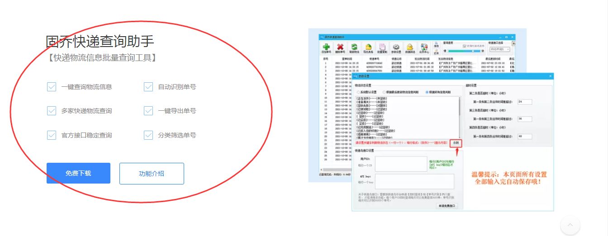608x236 pixels.
Task: Click the 批量复制 icon in screenshot
Action: click(x=383, y=48)
